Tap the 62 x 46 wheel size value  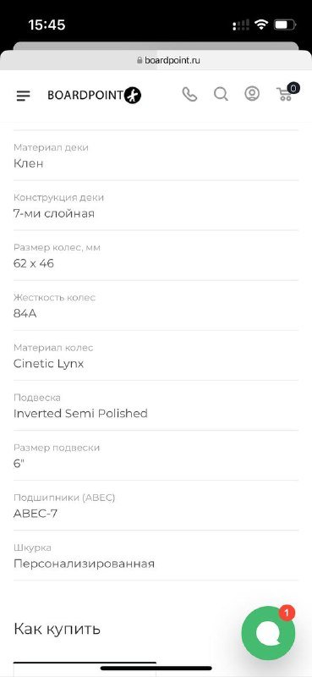click(x=34, y=263)
